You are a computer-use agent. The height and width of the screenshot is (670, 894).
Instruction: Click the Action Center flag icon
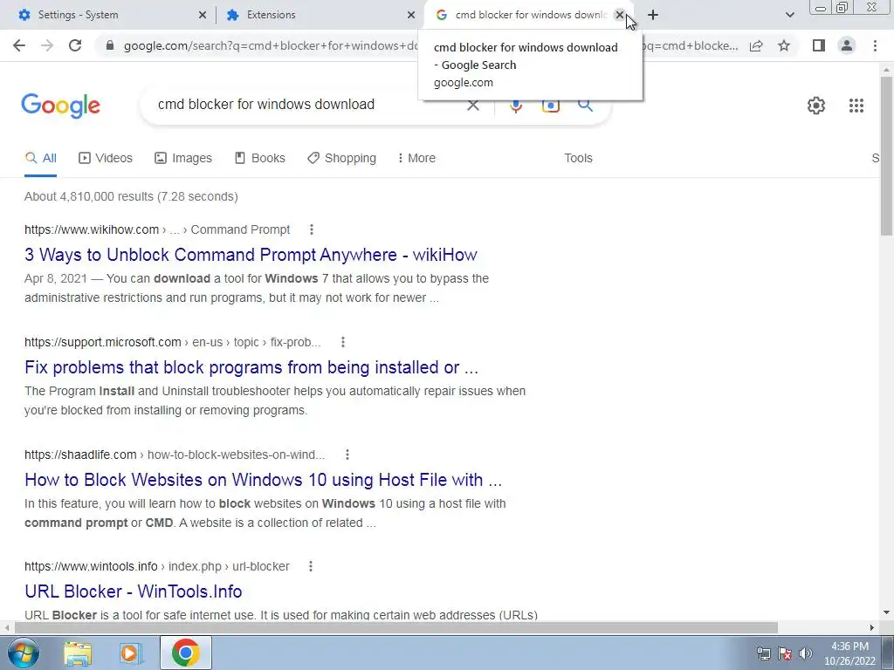785,653
